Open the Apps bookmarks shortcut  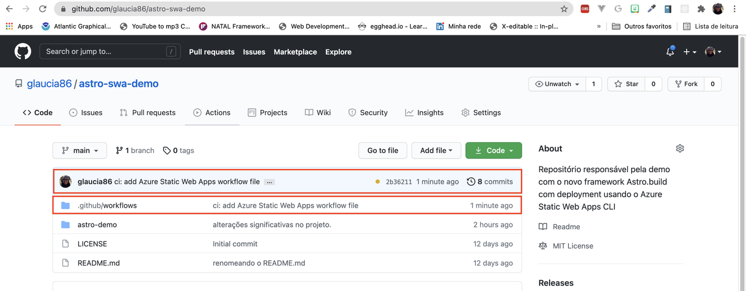tap(19, 26)
